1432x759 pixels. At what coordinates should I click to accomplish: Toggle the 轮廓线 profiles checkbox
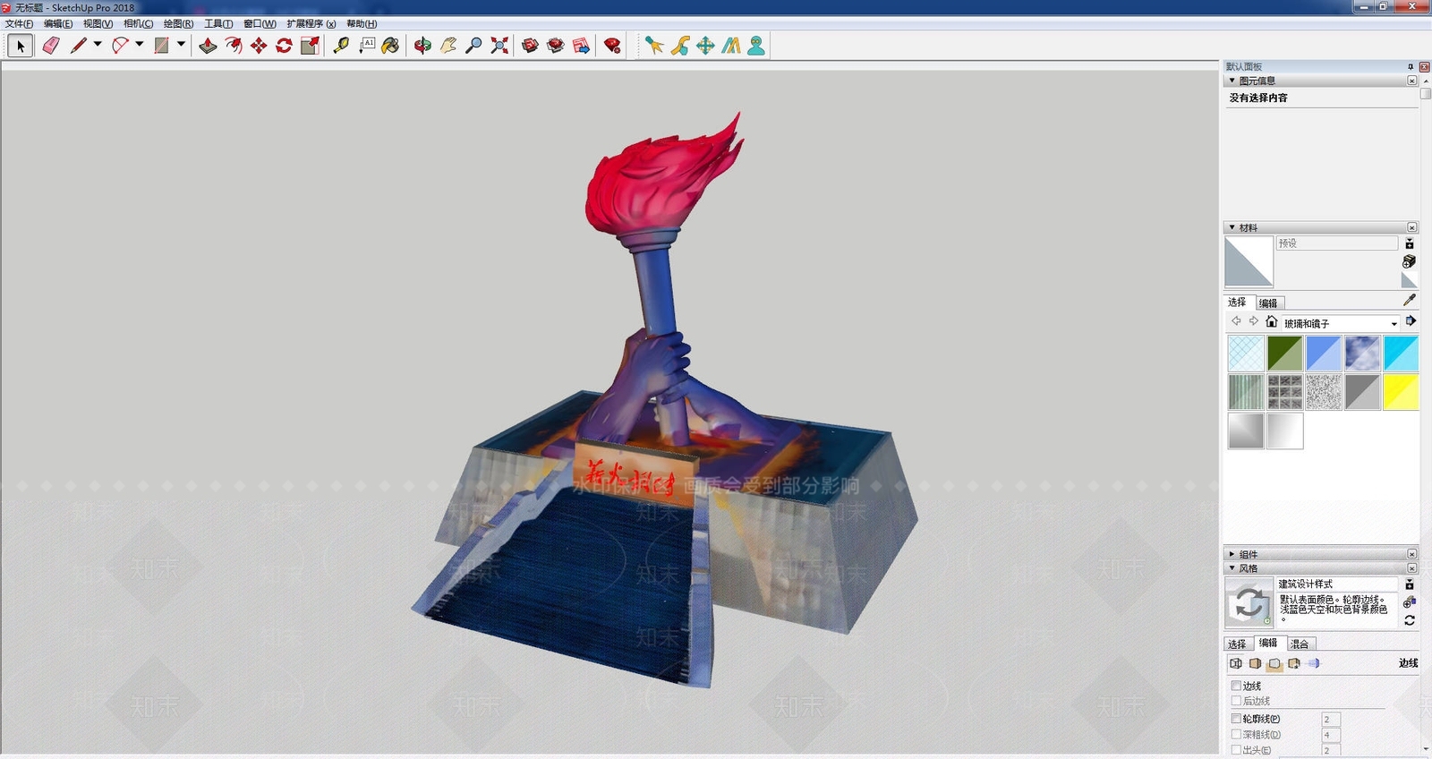pyautogui.click(x=1236, y=719)
